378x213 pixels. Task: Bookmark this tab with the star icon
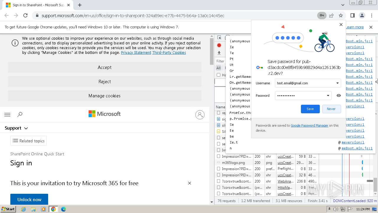pos(341,15)
